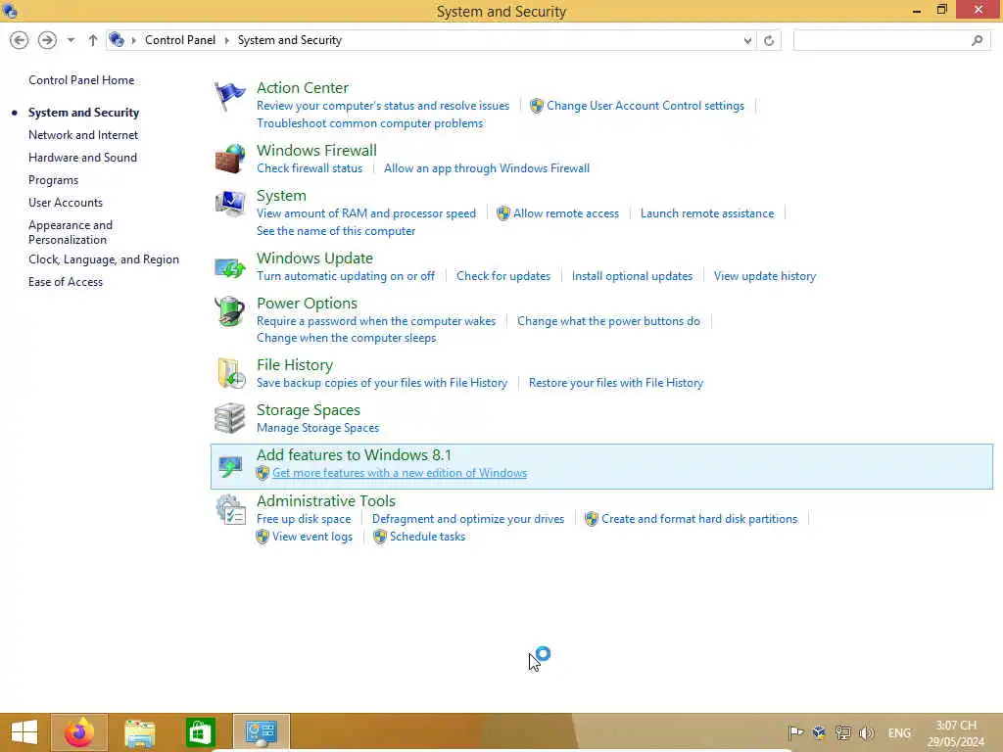Viewport: 1003px width, 752px height.
Task: Launch Firefox from the taskbar
Action: pyautogui.click(x=79, y=732)
